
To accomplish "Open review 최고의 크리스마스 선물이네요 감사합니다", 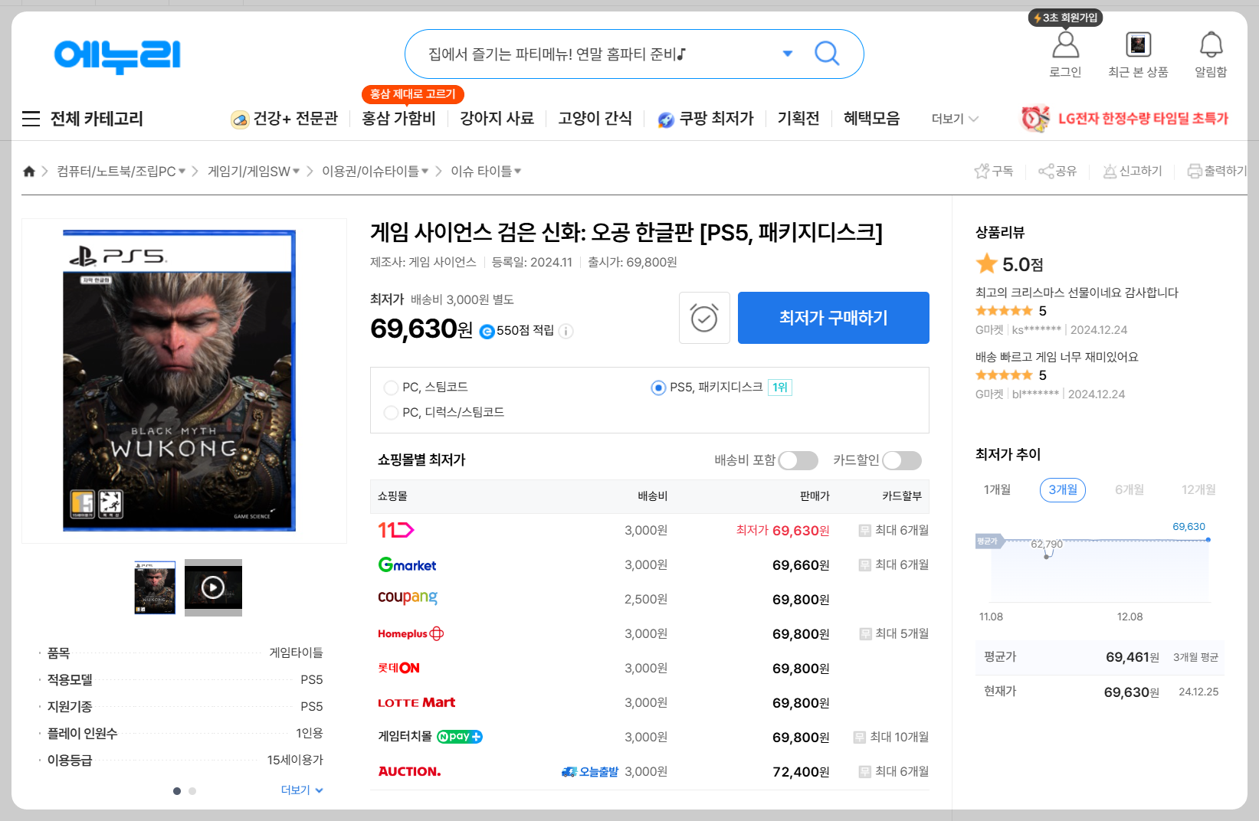I will (1077, 293).
